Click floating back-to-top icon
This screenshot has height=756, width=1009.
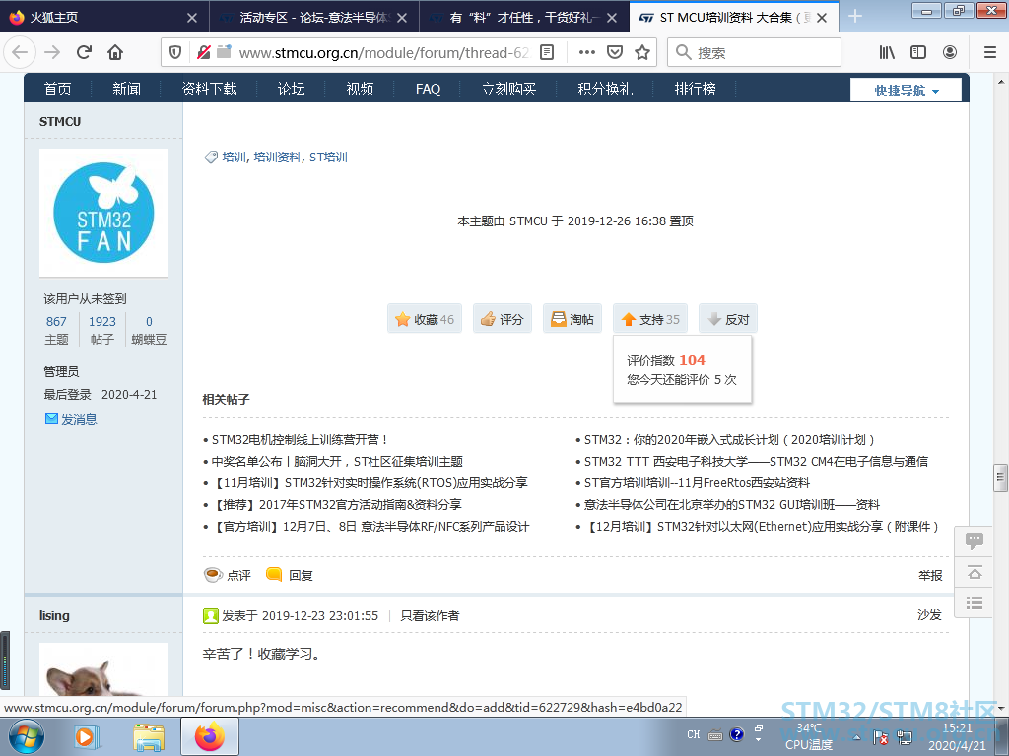[975, 572]
